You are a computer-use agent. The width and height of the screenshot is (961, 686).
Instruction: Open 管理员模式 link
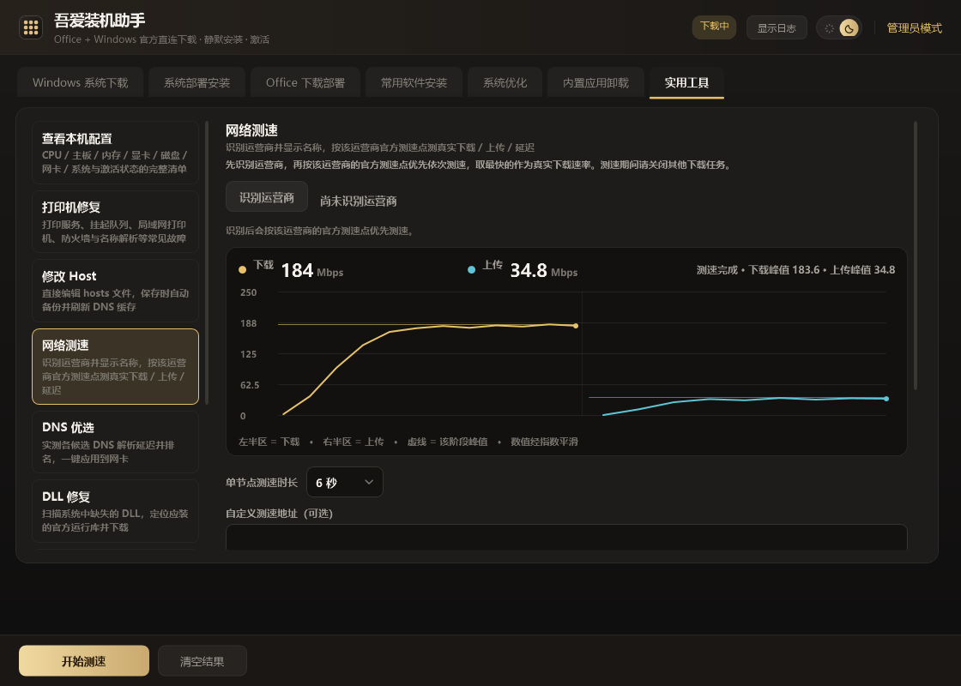(915, 28)
